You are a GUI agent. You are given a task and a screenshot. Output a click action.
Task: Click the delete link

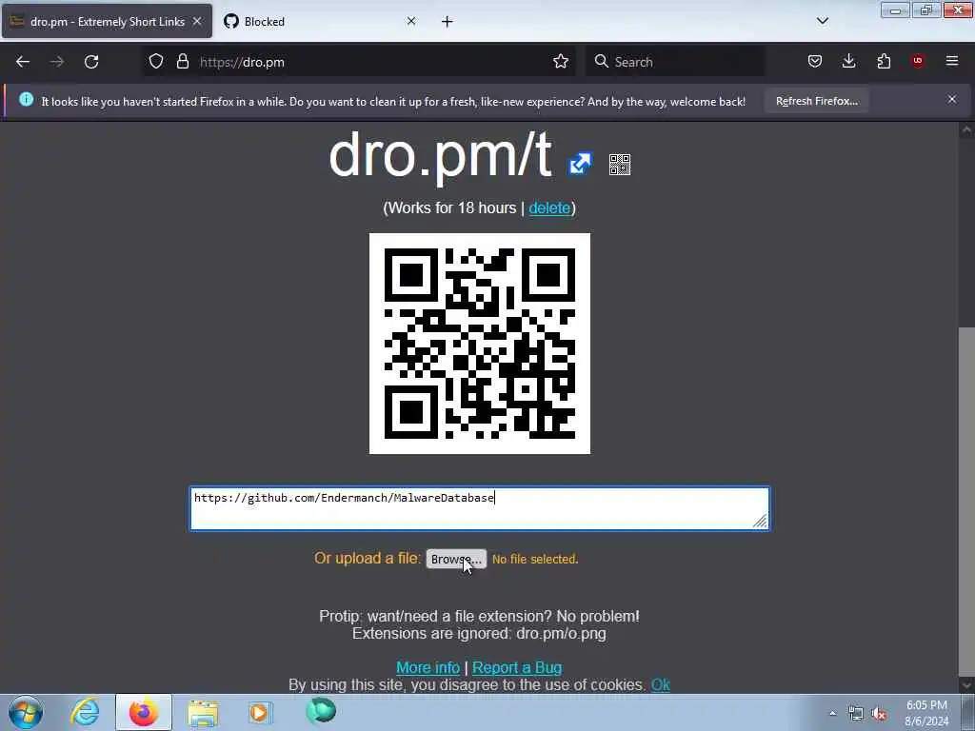point(549,207)
